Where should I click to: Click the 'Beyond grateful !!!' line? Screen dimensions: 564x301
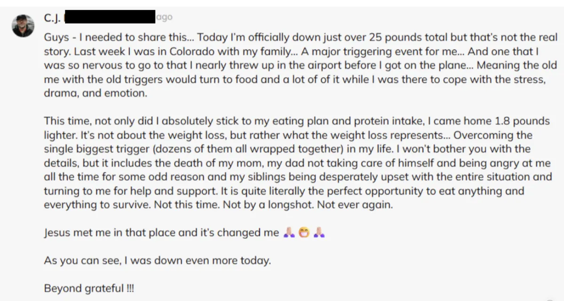tap(89, 288)
